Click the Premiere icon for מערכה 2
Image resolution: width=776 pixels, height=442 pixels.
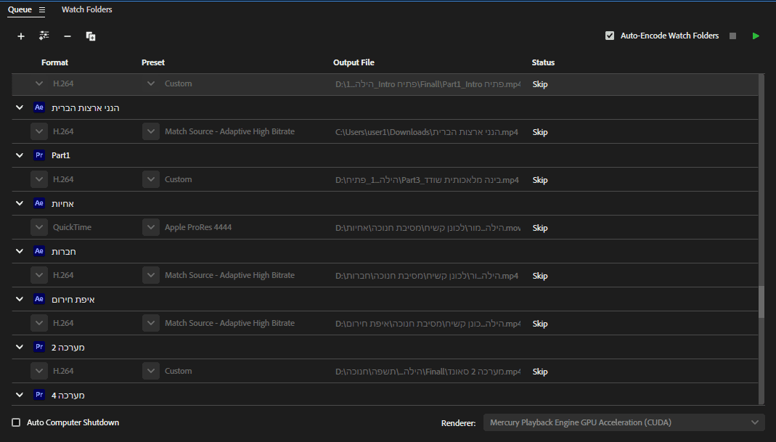click(39, 347)
